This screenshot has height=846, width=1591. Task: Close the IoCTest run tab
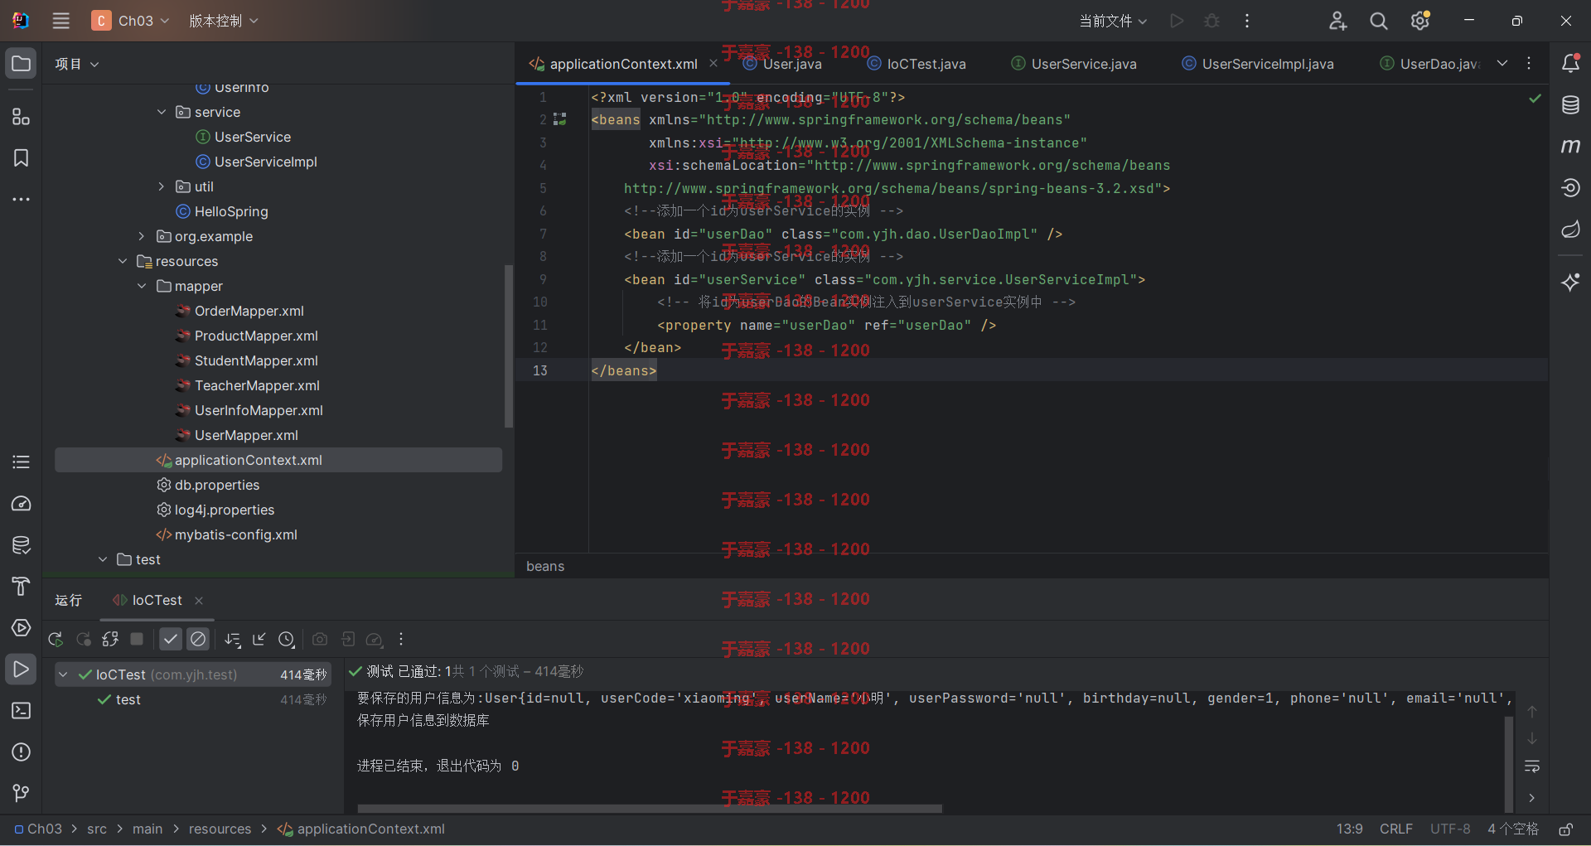coord(199,600)
